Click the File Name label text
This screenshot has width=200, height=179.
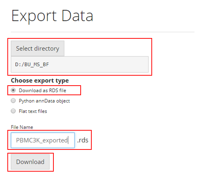22,127
